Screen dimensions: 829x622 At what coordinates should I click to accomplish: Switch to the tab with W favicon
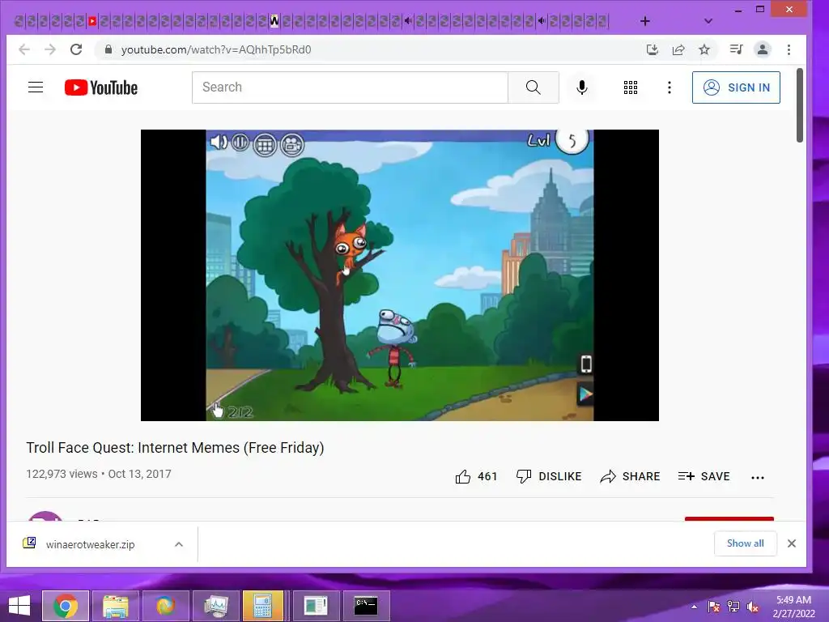pos(274,21)
